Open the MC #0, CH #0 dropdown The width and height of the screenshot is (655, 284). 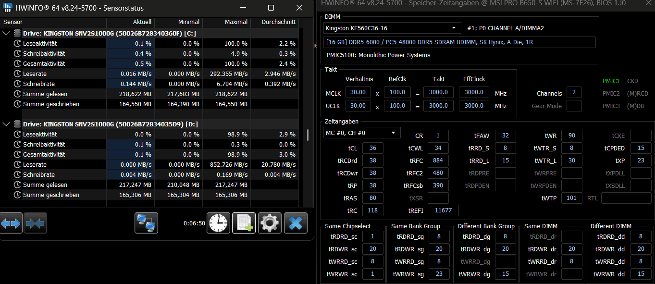tap(362, 133)
